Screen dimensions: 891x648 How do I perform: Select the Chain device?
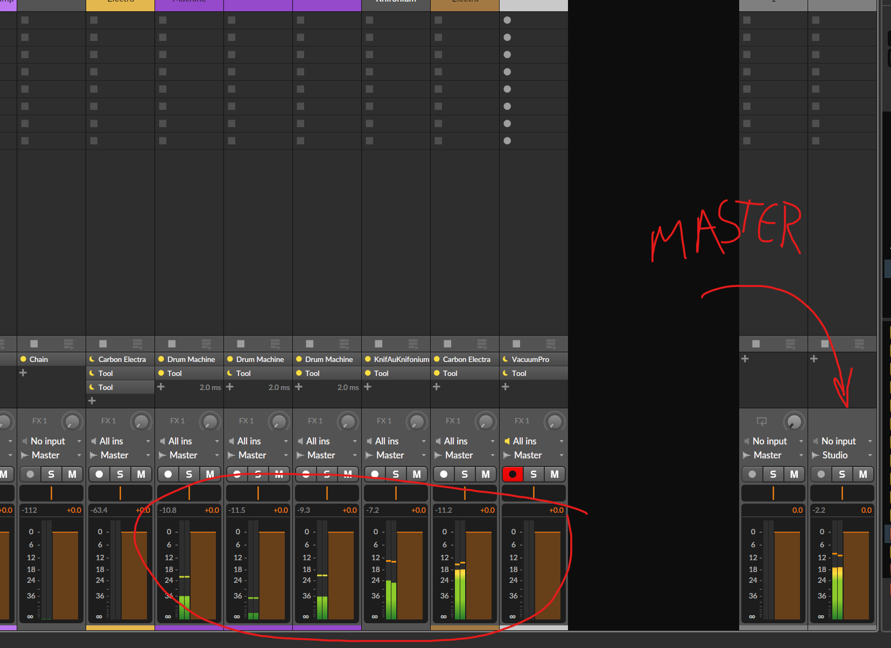[52, 359]
